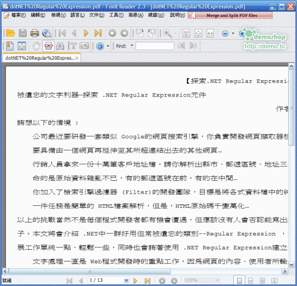Expand the info icon dropdown arrow

coord(108,46)
